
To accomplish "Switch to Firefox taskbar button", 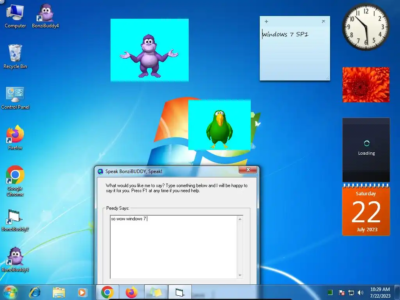I will (131, 292).
